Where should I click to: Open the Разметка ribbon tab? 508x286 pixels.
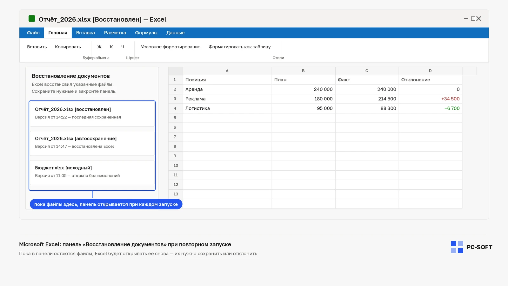pos(115,33)
